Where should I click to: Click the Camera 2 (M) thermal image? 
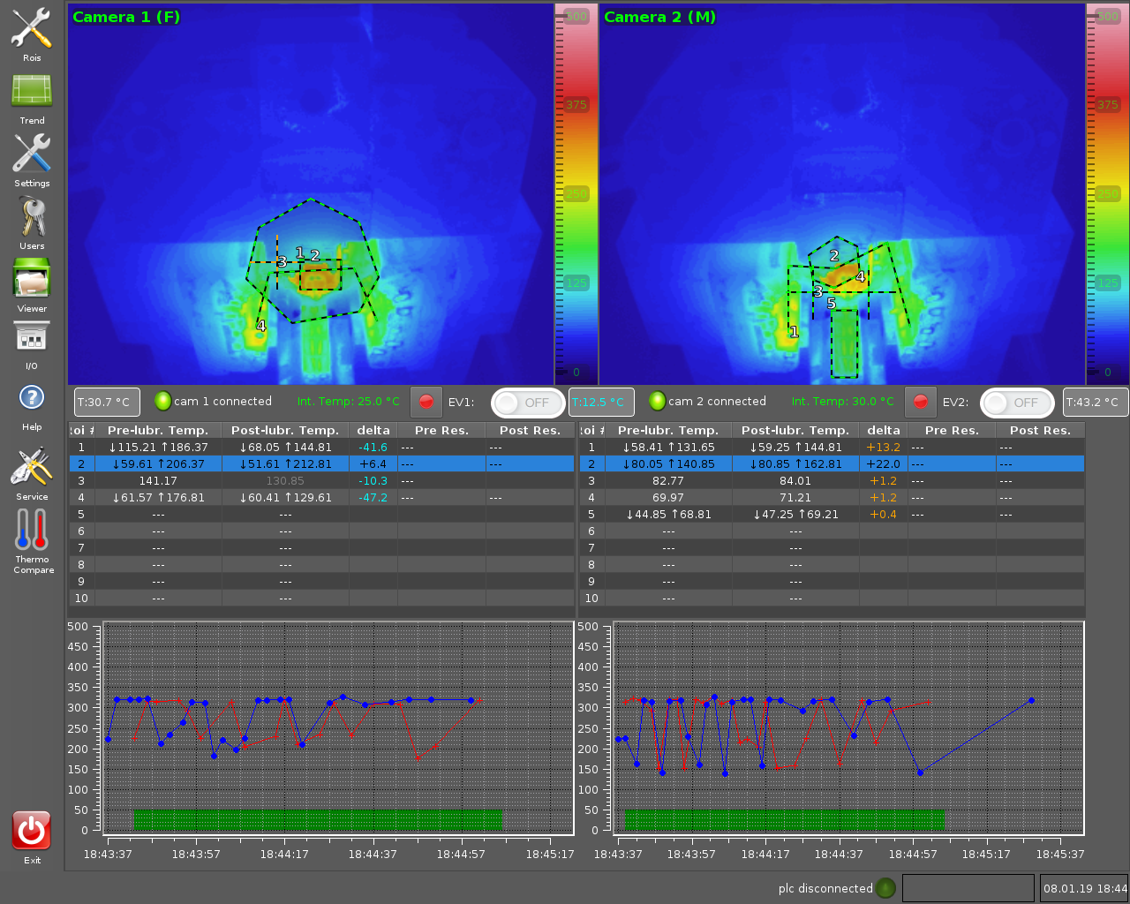(841, 194)
